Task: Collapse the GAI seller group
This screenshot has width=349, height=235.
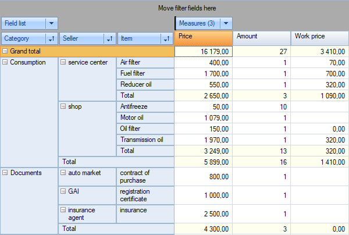Action: pos(63,190)
